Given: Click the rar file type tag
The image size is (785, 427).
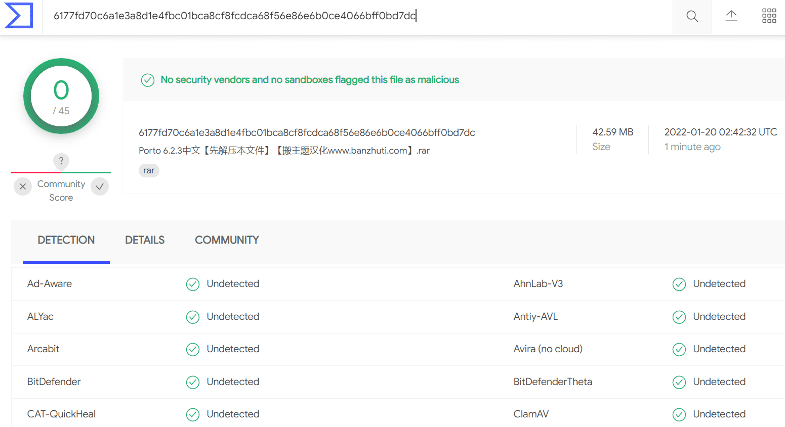Looking at the screenshot, I should coord(149,170).
